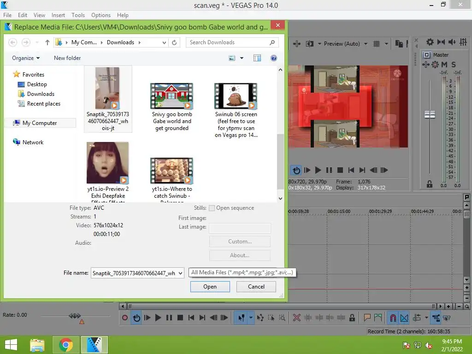The height and width of the screenshot is (354, 472).
Task: Toggle Lock Envelopes to Events
Action: pyautogui.click(x=436, y=318)
